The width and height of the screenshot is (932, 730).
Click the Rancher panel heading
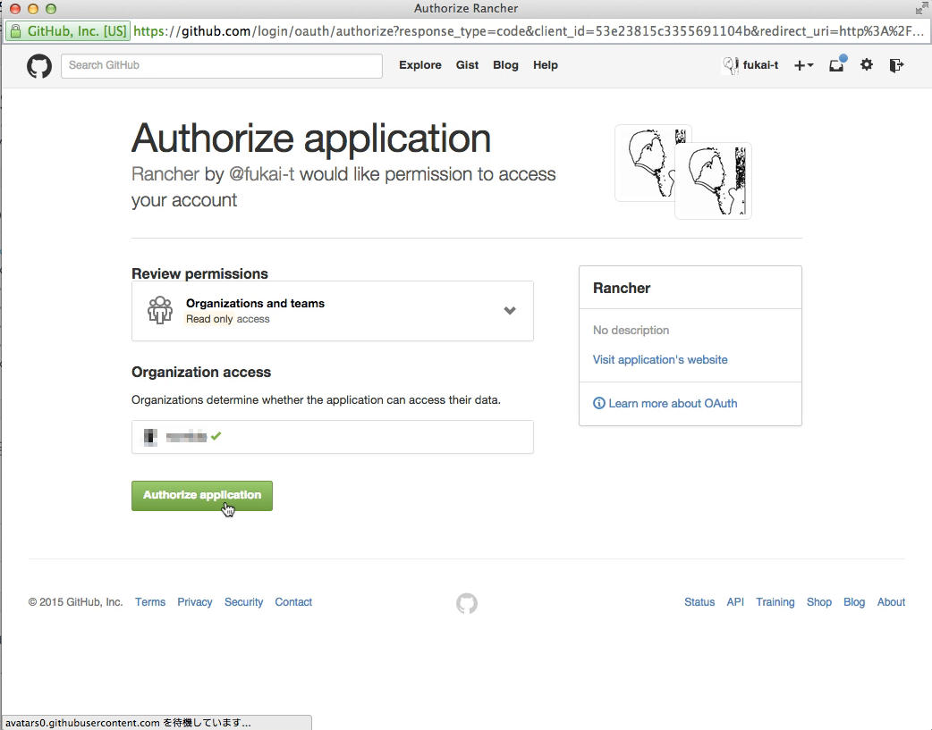point(622,288)
